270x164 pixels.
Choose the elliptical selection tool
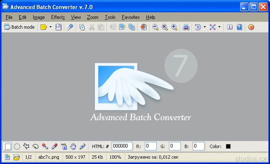point(17,146)
